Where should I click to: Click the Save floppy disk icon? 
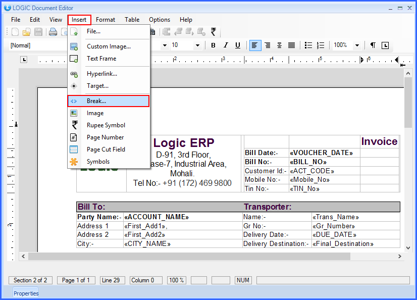tap(38, 32)
